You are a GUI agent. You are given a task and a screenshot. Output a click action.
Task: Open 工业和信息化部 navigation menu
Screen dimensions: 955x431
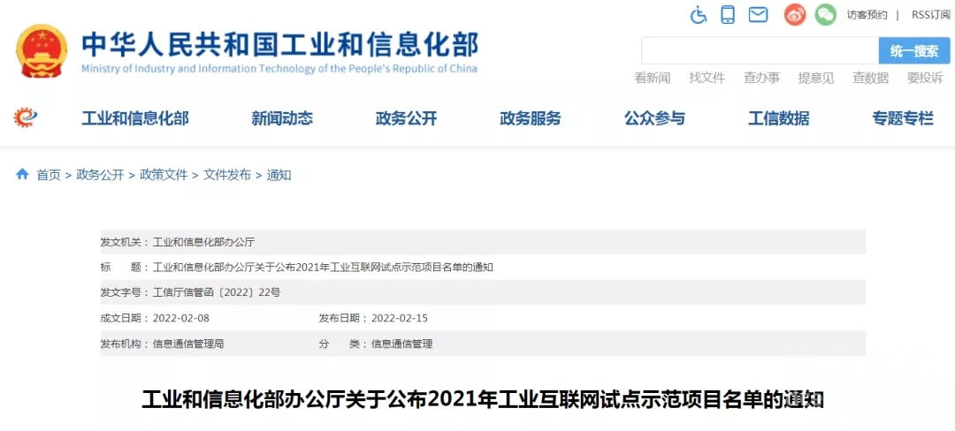[x=135, y=118]
